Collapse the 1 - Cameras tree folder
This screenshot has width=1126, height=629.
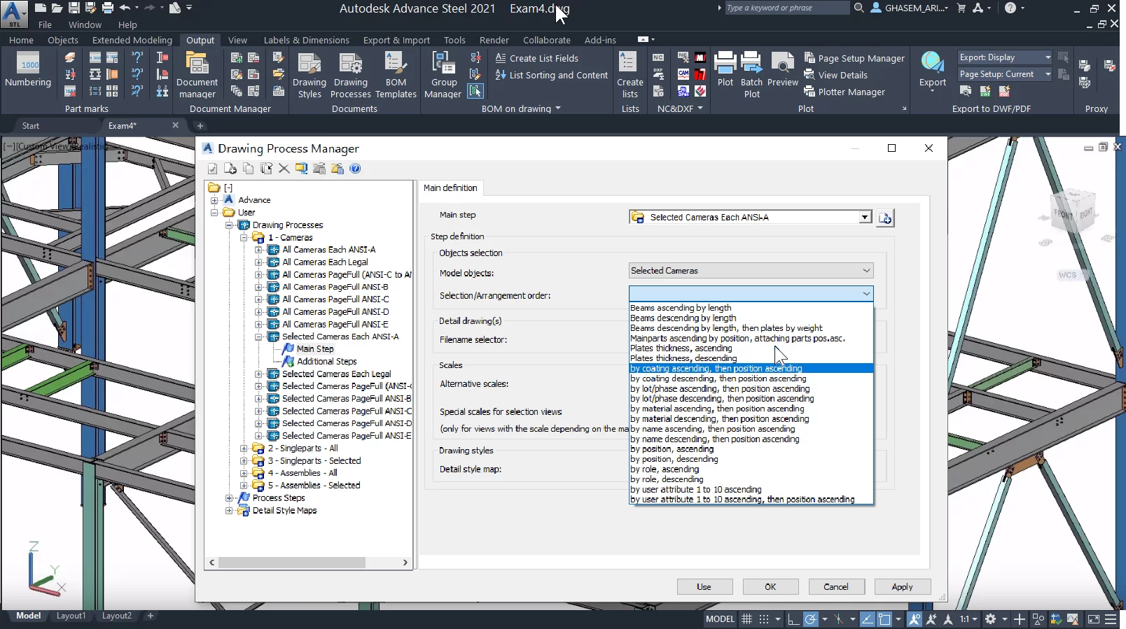[244, 238]
